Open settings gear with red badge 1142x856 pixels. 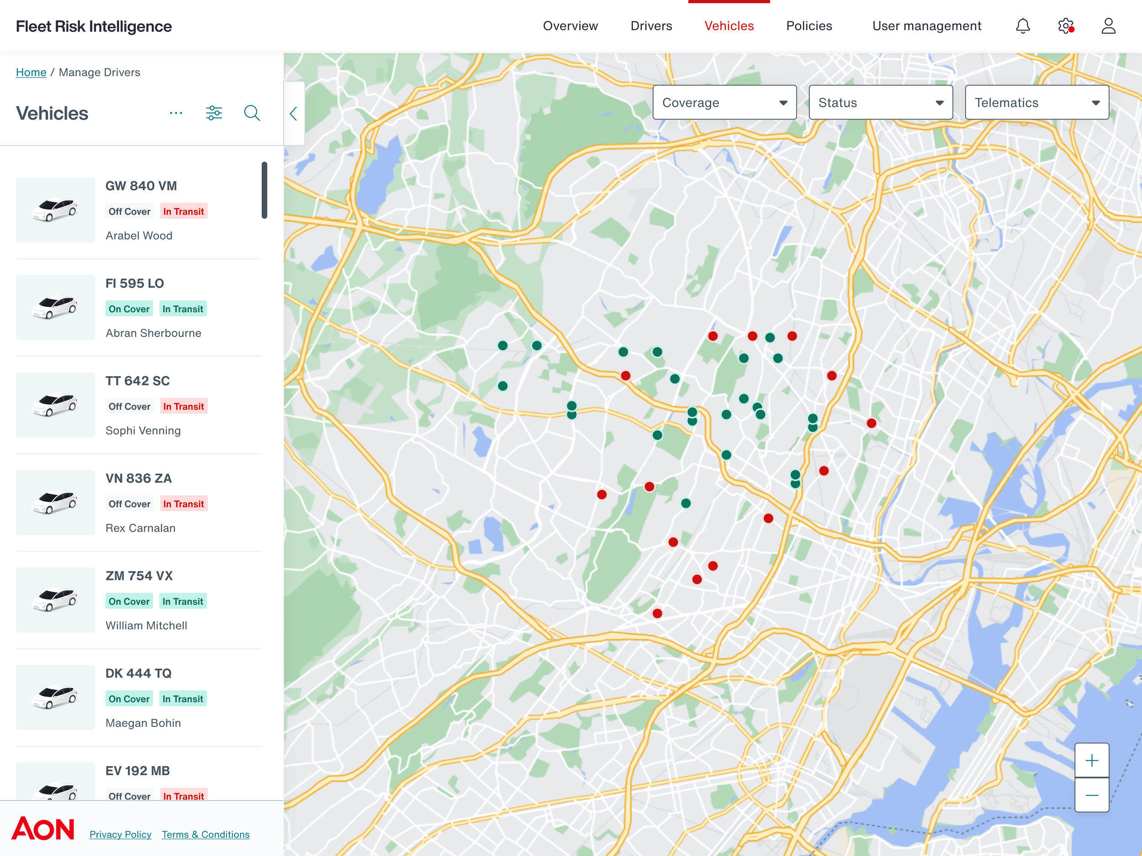(1065, 26)
